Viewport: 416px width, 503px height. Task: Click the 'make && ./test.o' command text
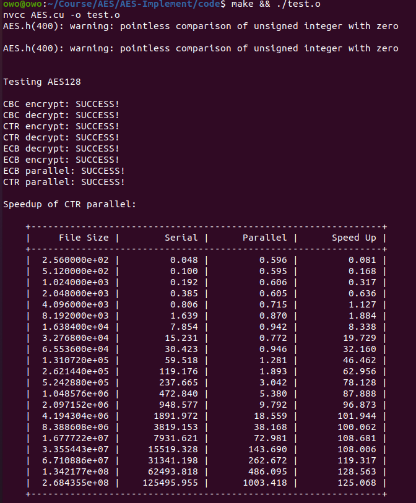point(275,4)
